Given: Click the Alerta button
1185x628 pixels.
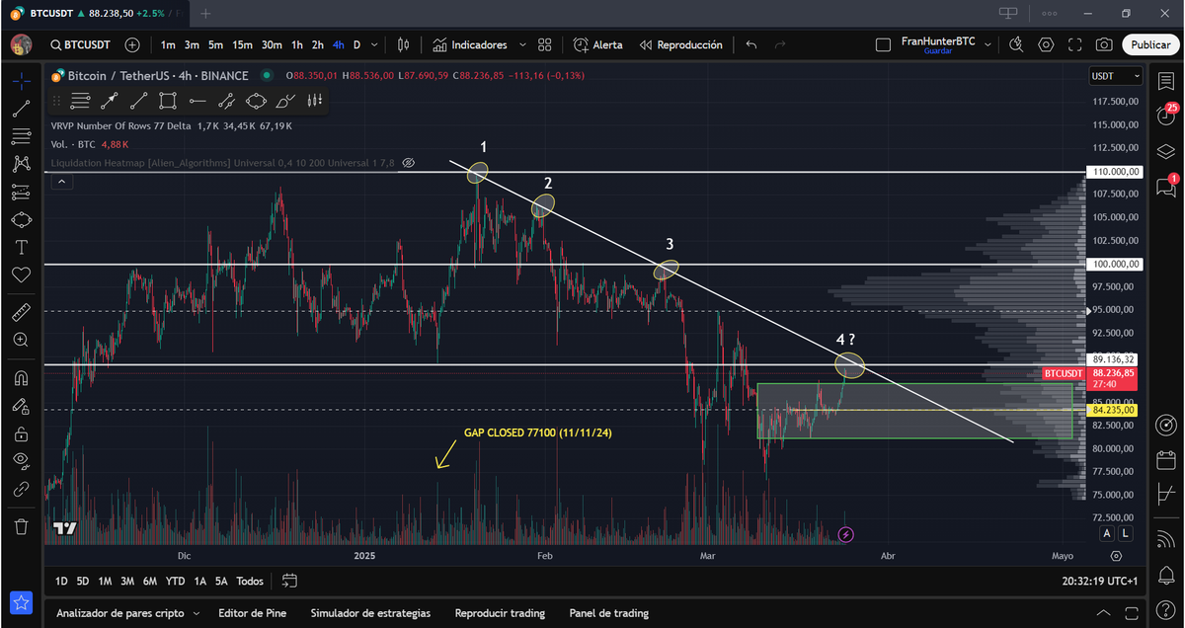Looking at the screenshot, I should 597,44.
